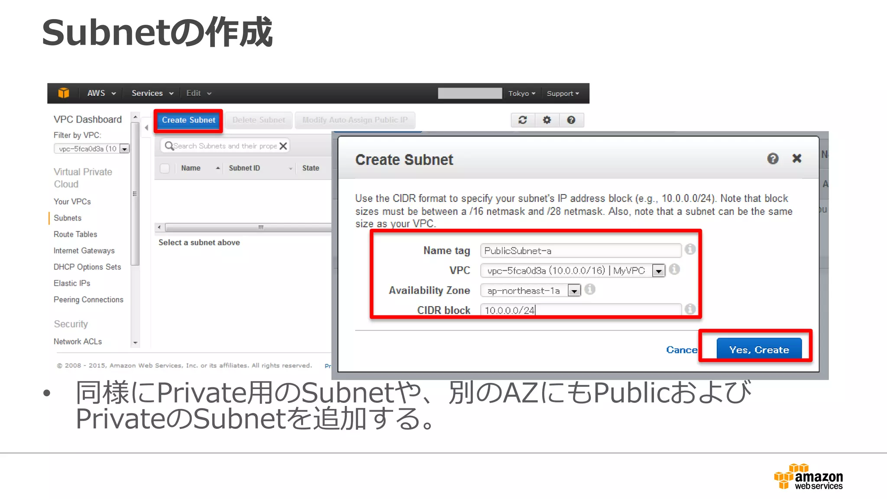887x499 pixels.
Task: Open Peering Connections page
Action: (88, 300)
